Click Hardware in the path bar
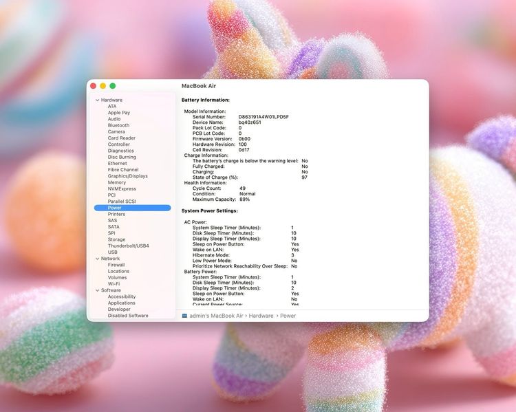 (261, 316)
